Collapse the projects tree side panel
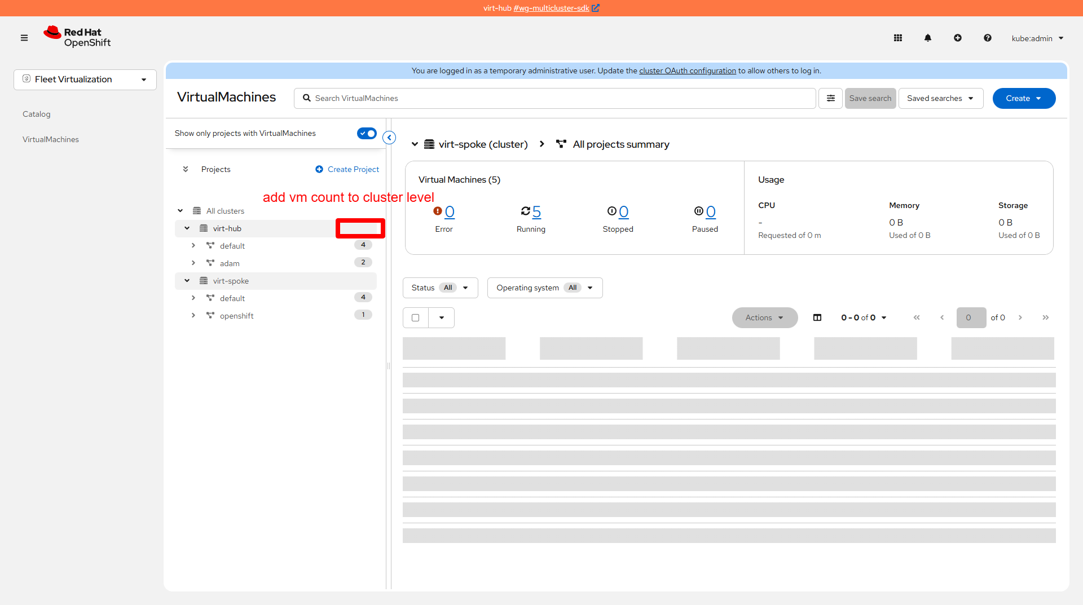The width and height of the screenshot is (1083, 605). click(x=389, y=138)
